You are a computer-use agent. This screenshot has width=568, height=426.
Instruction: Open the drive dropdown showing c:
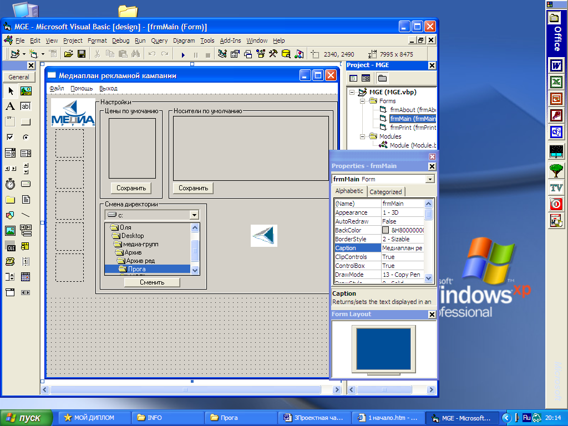point(194,215)
